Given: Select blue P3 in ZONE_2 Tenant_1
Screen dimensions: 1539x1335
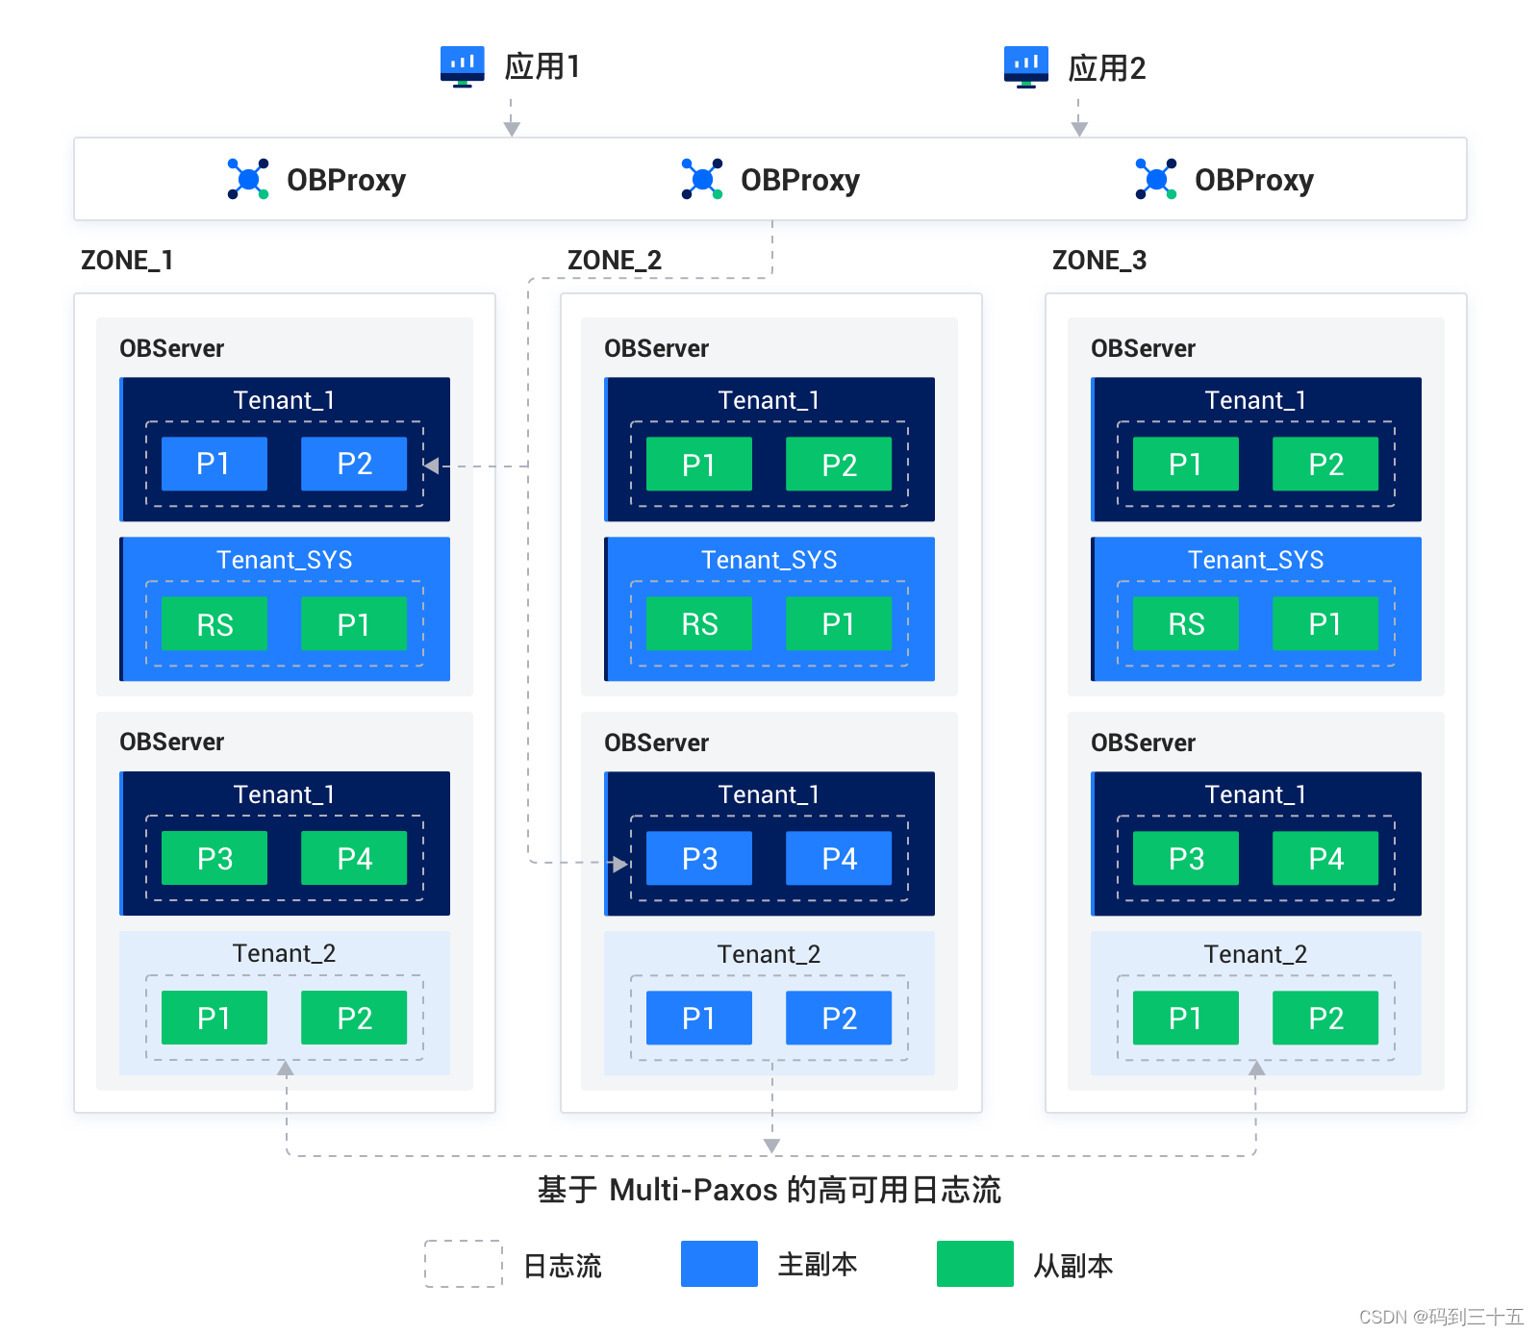Looking at the screenshot, I should (x=699, y=858).
